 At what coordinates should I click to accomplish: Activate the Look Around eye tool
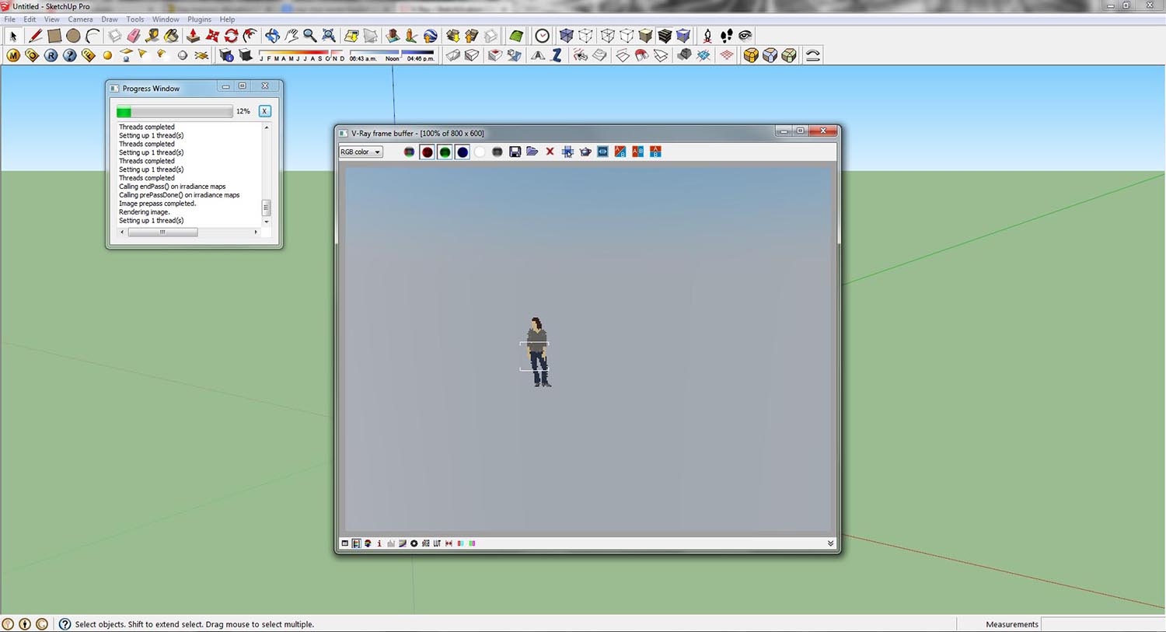coord(745,36)
